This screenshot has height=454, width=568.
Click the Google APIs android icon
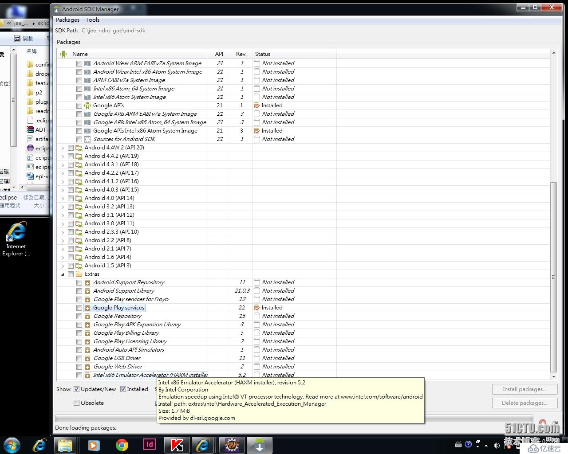(87, 106)
